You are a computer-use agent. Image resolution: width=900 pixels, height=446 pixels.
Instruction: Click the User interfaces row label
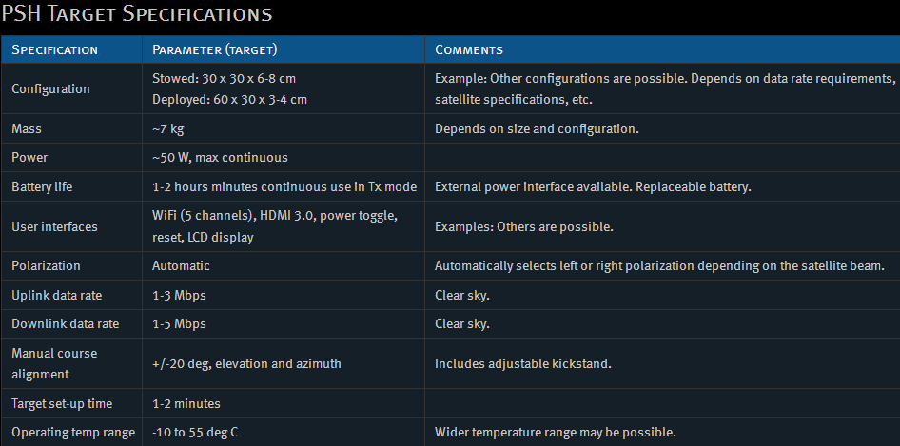[54, 226]
